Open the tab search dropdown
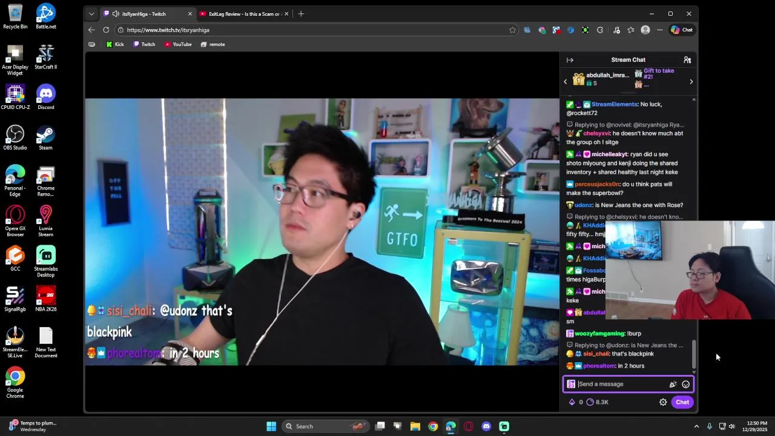 pos(91,14)
